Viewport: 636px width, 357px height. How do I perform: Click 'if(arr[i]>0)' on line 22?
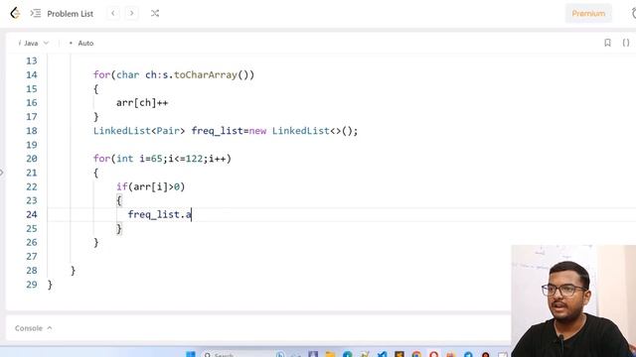coord(150,186)
